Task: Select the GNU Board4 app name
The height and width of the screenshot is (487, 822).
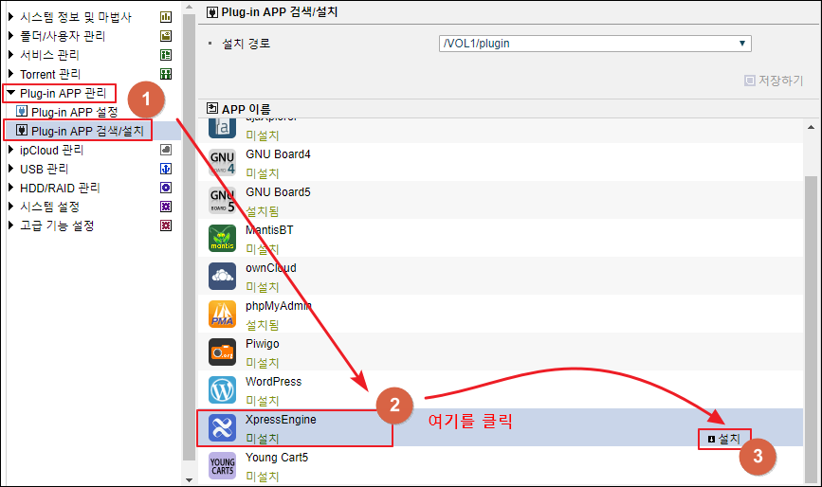Action: point(278,154)
